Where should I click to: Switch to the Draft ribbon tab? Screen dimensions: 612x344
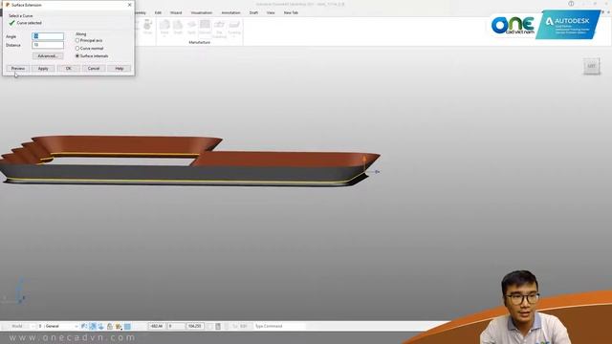pyautogui.click(x=253, y=12)
